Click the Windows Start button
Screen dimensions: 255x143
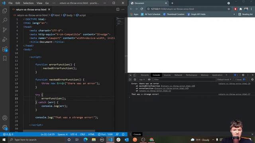pos(4,139)
